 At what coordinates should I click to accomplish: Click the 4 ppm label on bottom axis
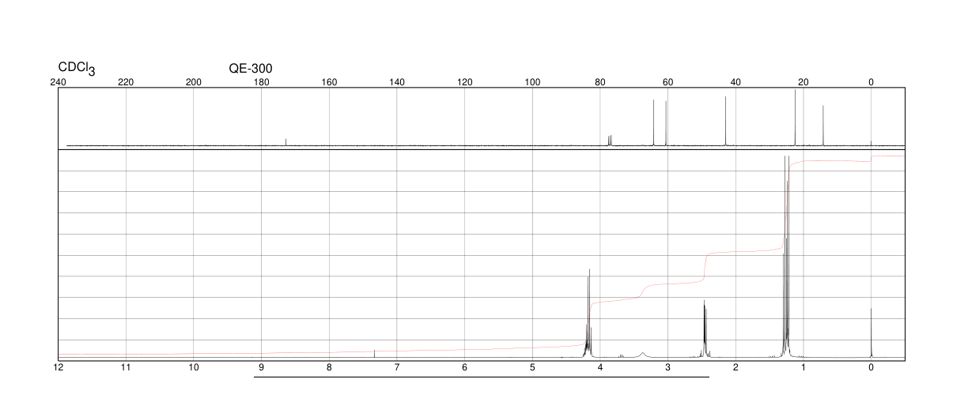(x=600, y=367)
